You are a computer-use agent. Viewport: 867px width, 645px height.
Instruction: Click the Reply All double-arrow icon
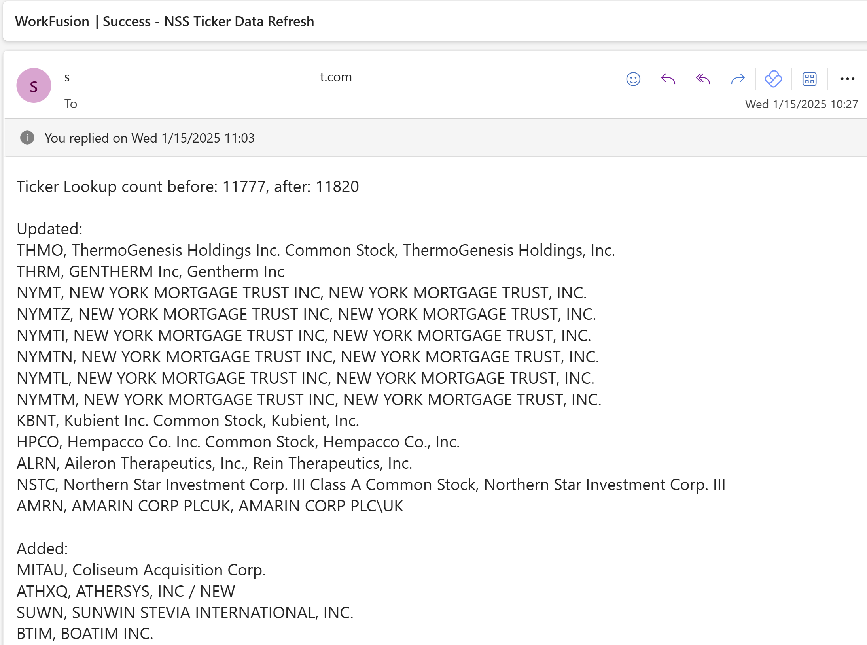(703, 79)
